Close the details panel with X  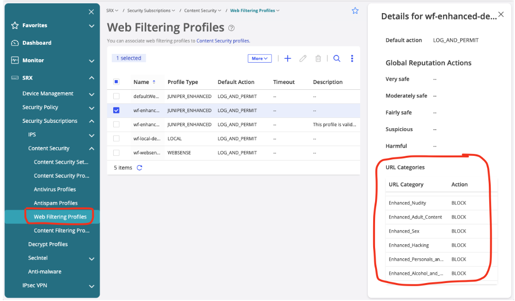point(501,15)
